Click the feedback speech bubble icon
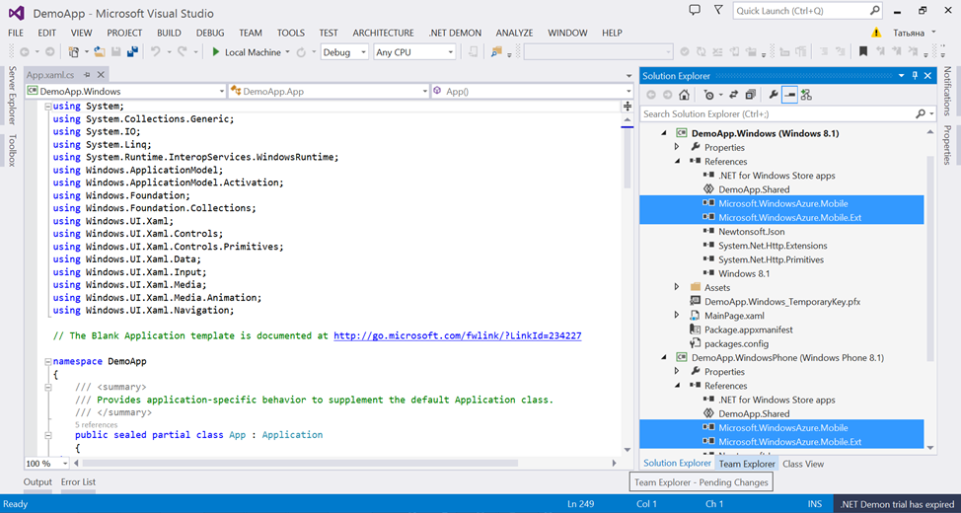Image resolution: width=961 pixels, height=513 pixels. click(695, 11)
